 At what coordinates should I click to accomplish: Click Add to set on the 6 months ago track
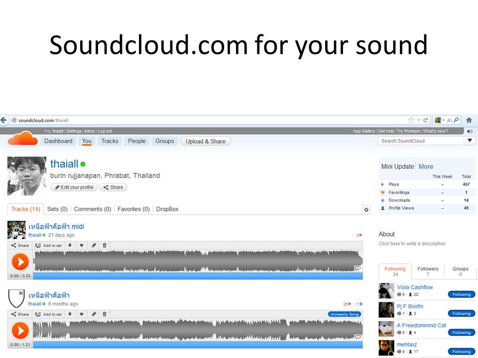(48, 314)
